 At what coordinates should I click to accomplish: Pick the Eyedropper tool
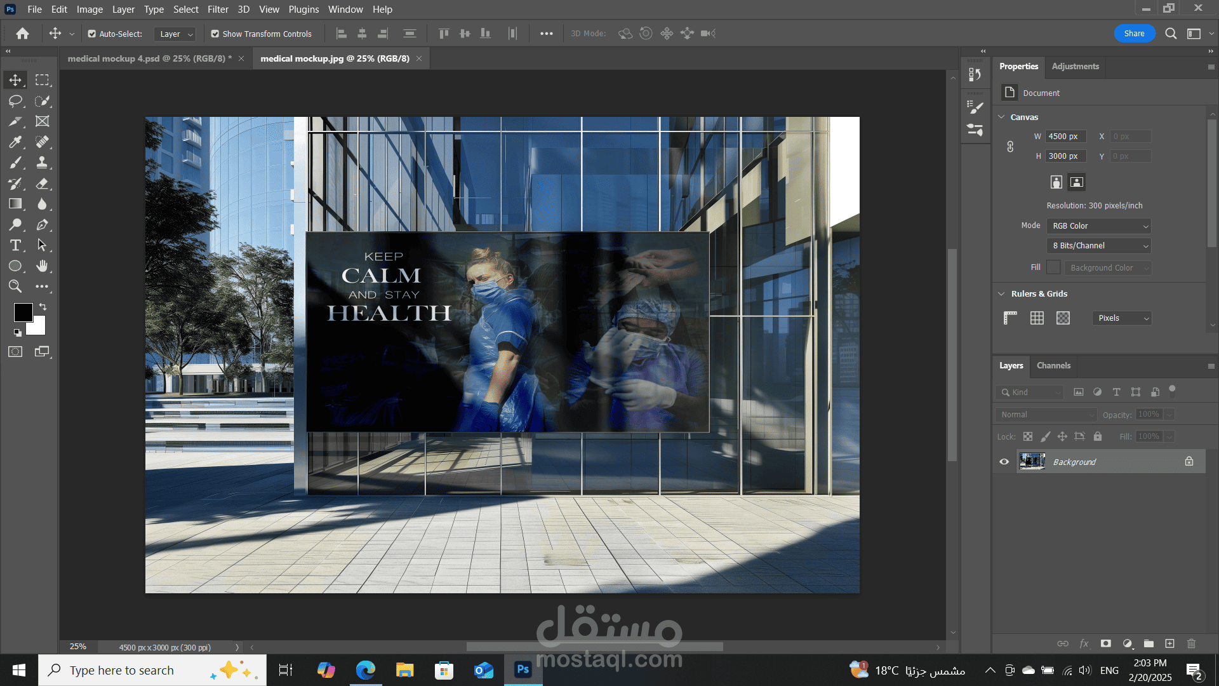(16, 142)
